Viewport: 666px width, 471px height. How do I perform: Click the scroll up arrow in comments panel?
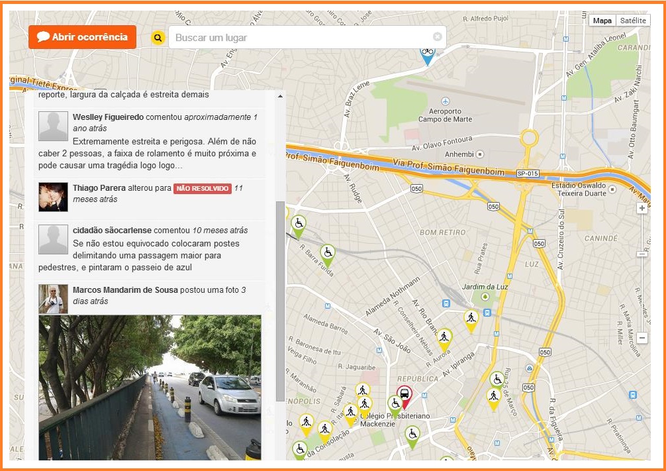tap(280, 97)
